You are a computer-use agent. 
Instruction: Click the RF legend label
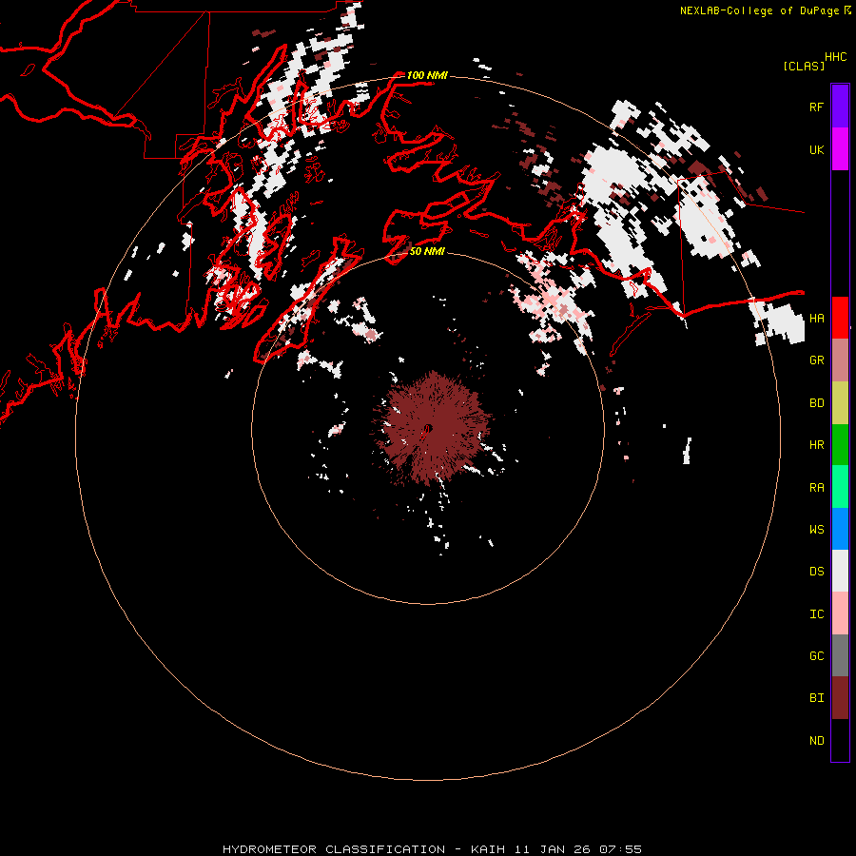pyautogui.click(x=816, y=107)
